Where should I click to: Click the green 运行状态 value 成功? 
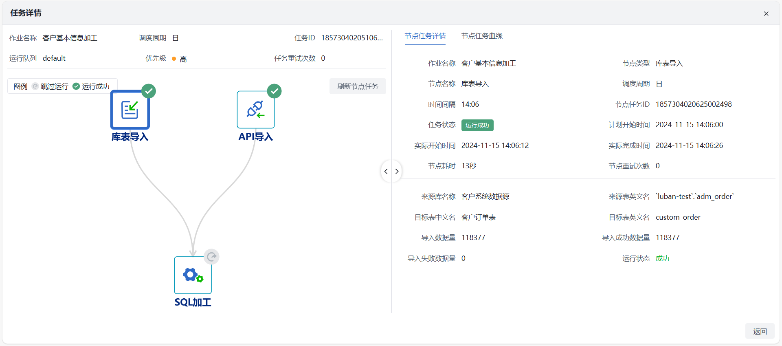(663, 258)
